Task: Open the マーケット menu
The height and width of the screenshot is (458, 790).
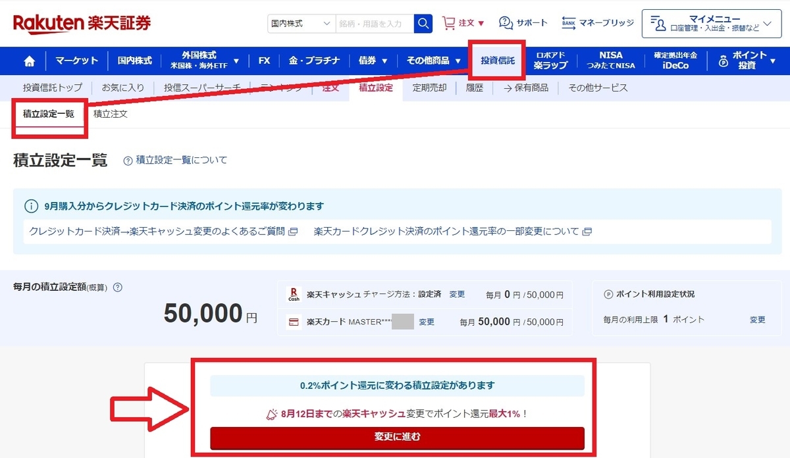Action: 76,61
